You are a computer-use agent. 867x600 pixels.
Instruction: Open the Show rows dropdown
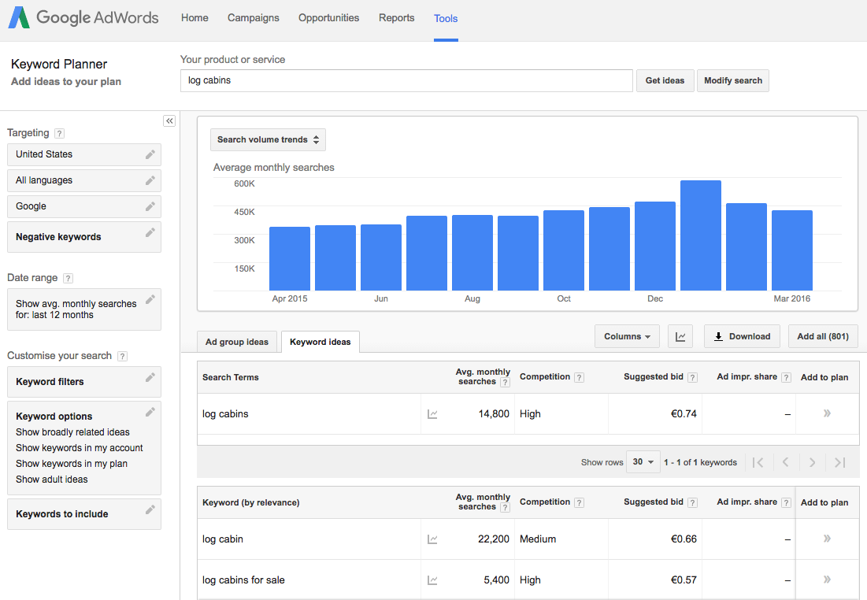click(643, 462)
